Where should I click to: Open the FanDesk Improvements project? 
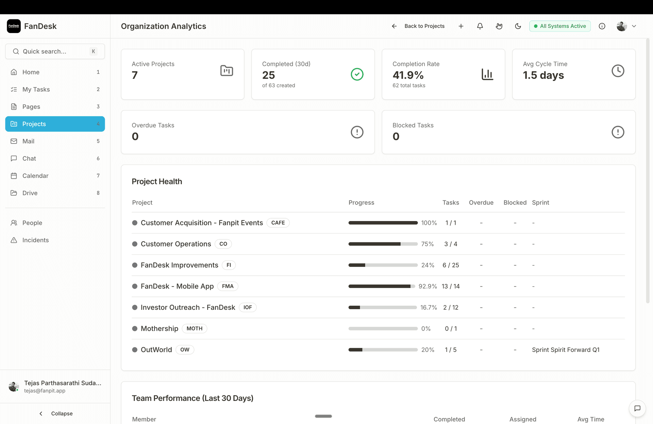pos(180,265)
